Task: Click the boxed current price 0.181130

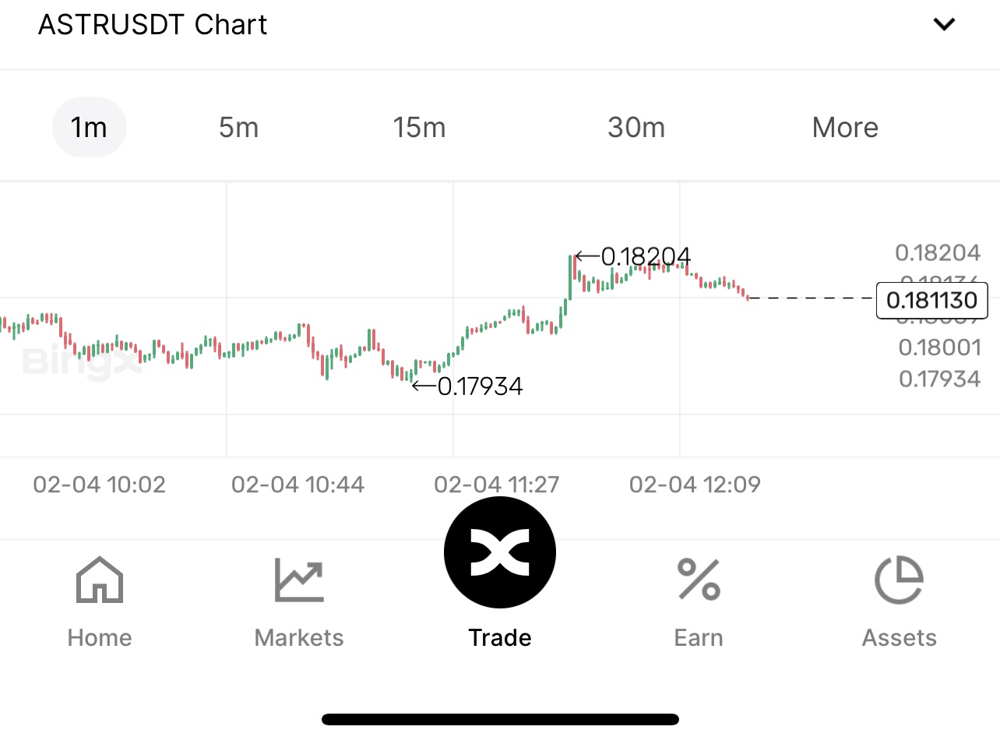Action: (931, 300)
